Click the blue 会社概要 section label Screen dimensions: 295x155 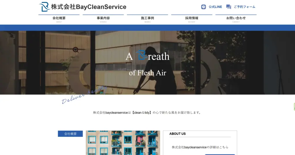(x=70, y=134)
